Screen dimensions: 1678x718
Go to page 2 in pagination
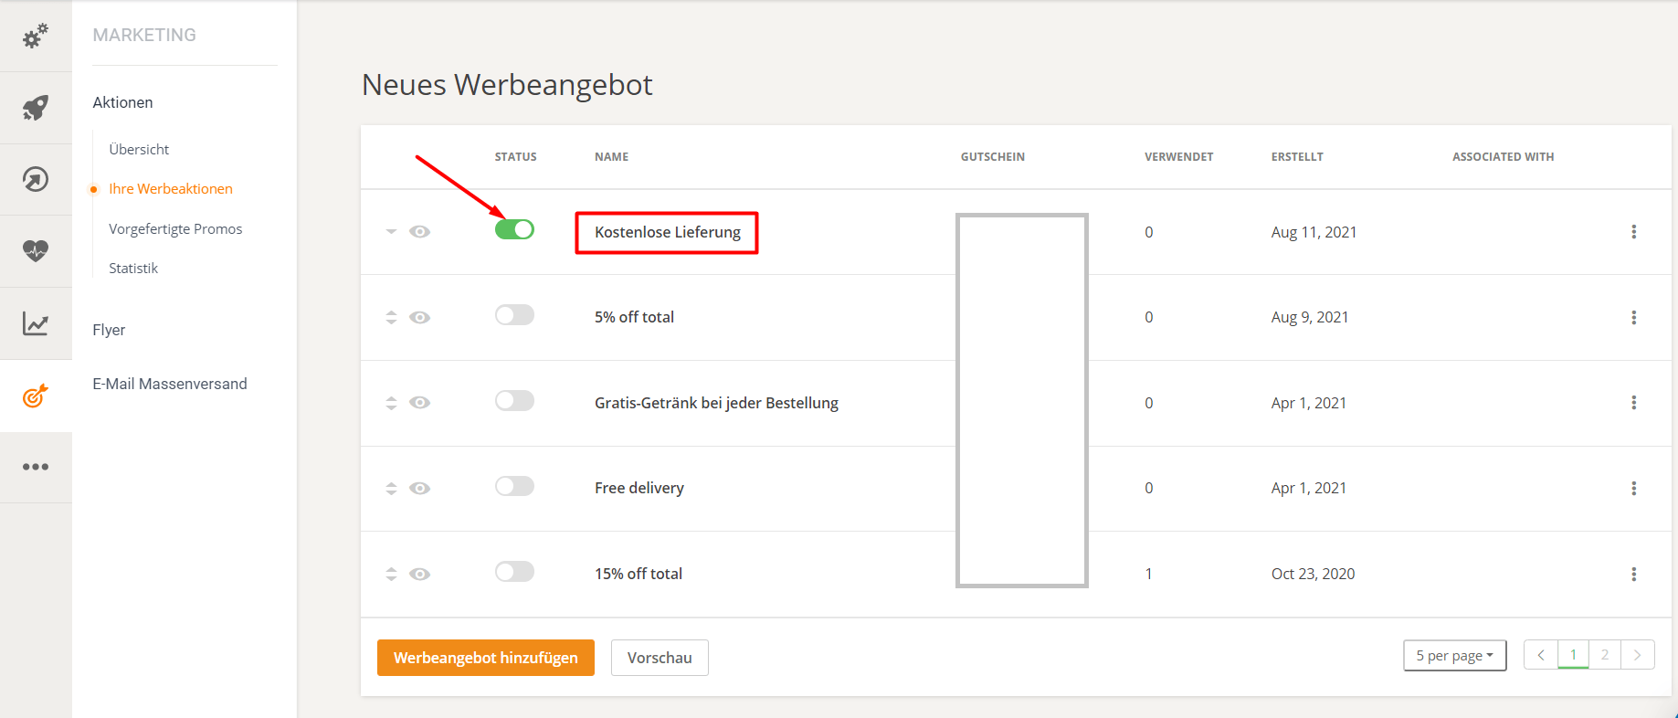pos(1604,655)
